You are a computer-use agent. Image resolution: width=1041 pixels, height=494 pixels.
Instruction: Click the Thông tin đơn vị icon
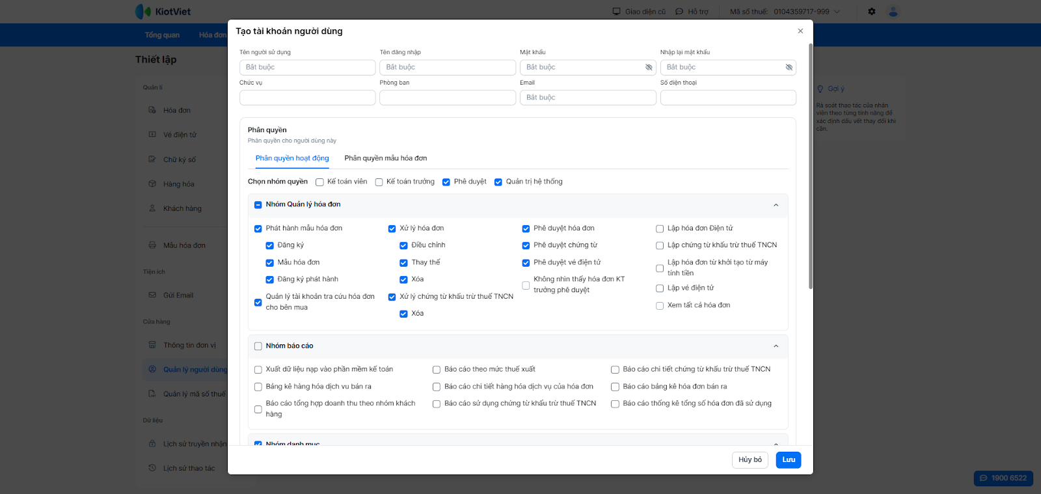152,345
